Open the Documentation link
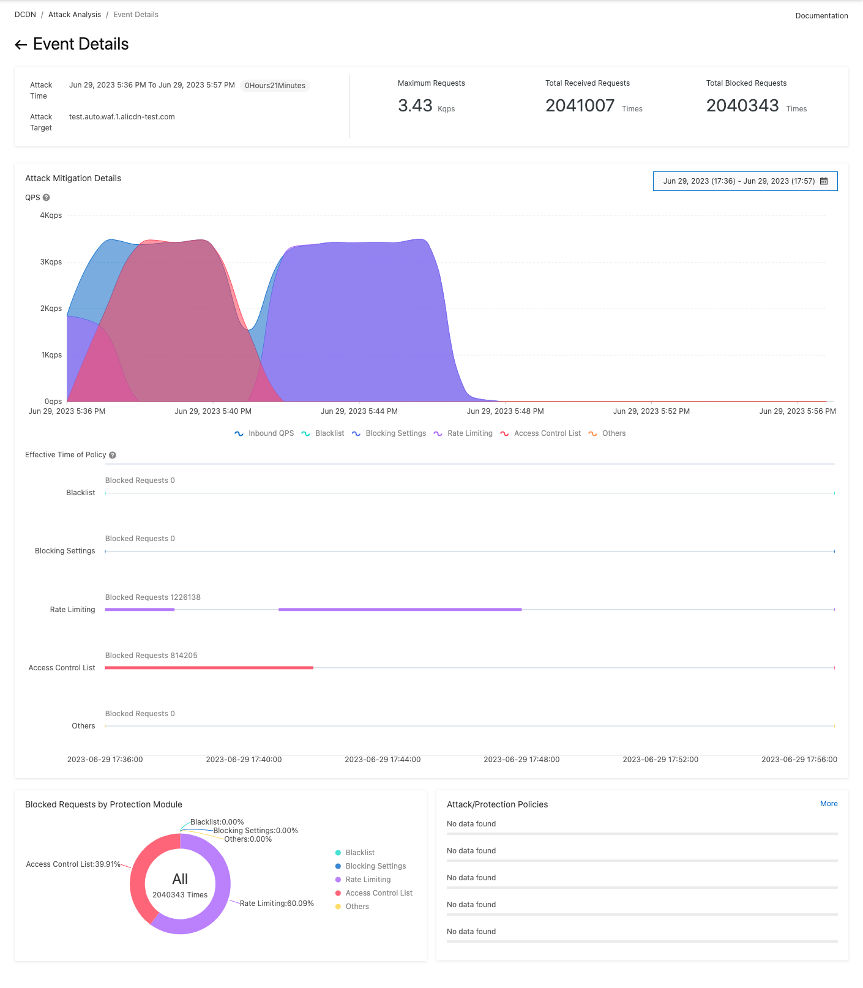863x988 pixels. [x=821, y=16]
